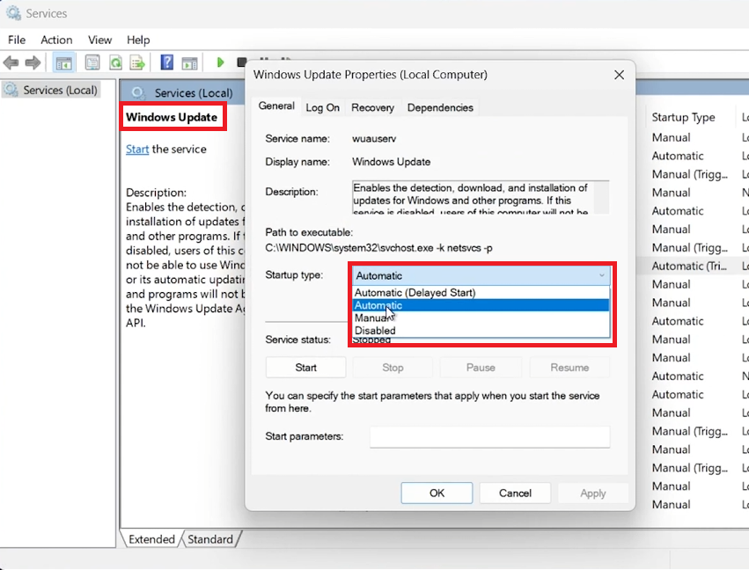Click inside the Start parameters field
Viewport: 749px width, 570px height.
489,437
